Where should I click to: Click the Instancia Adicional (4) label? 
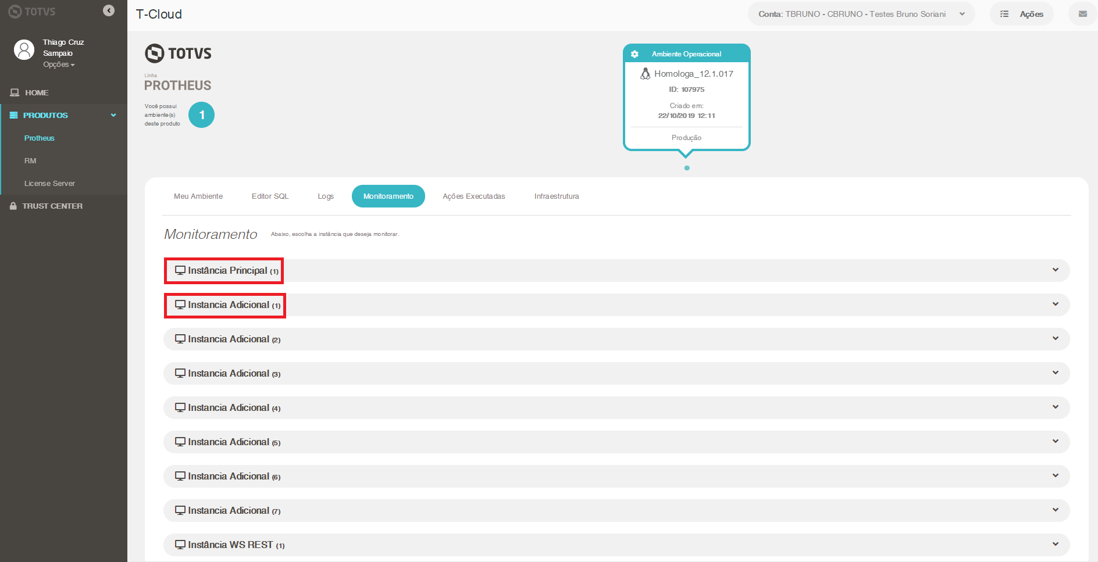click(x=234, y=408)
